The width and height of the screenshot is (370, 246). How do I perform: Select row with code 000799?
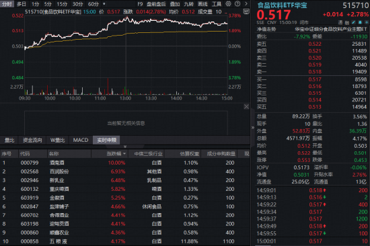124,163
